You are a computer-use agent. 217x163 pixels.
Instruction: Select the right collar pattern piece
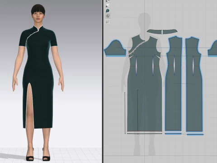[x=170, y=32]
